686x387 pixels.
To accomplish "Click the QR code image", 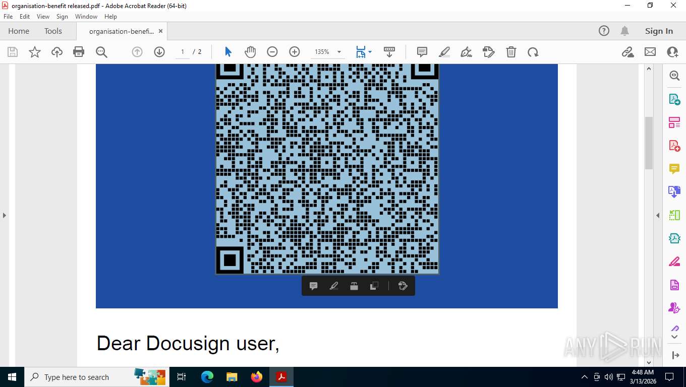I will click(327, 169).
